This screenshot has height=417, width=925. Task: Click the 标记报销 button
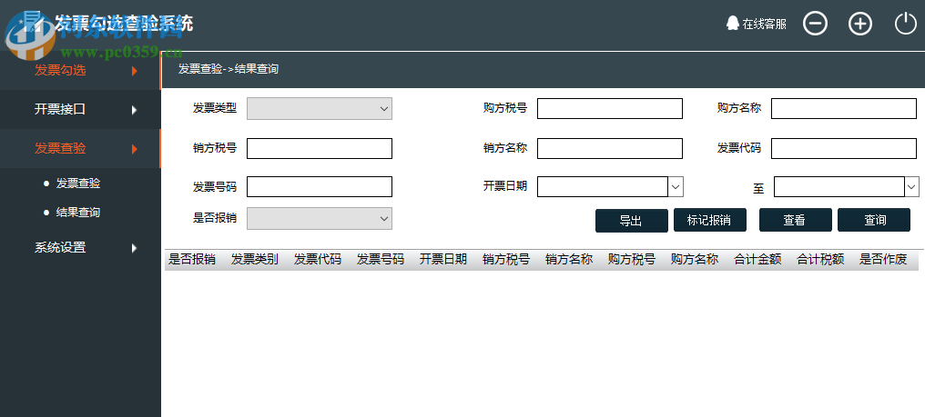(x=709, y=220)
